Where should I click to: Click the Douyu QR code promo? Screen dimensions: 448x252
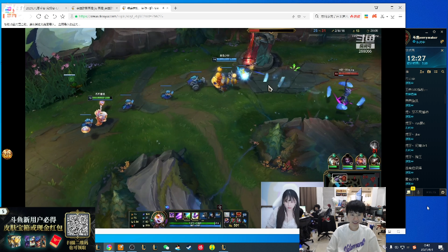(x=77, y=225)
